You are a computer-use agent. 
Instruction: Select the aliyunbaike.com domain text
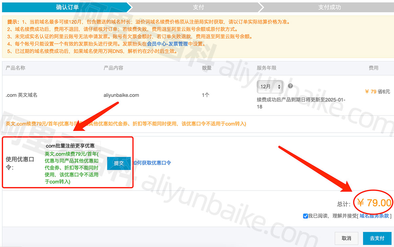[121, 95]
